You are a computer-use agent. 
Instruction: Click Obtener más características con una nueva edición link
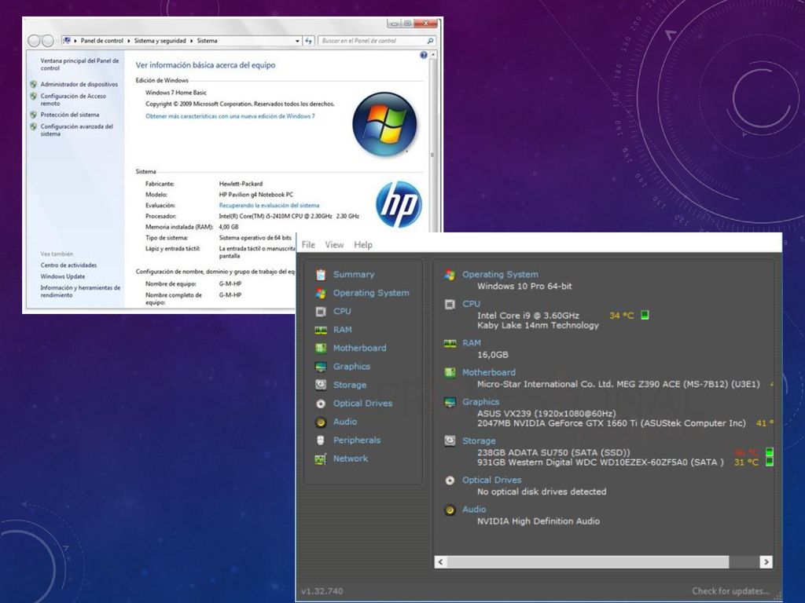tap(230, 116)
